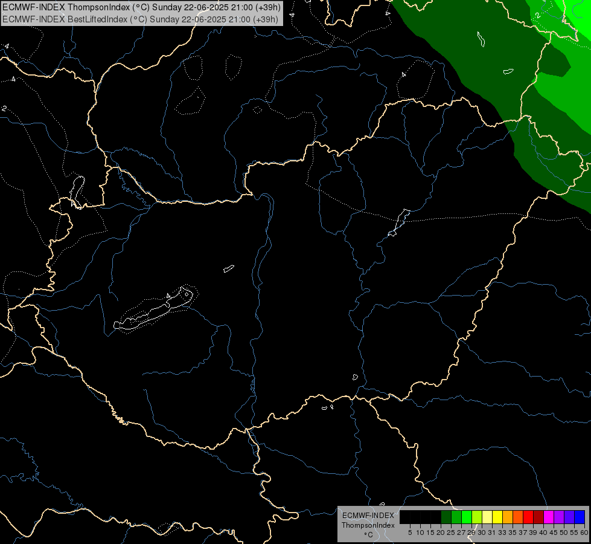The height and width of the screenshot is (544, 591).
Task: Click the medium green 25-27 legend swatch
Action: click(x=456, y=517)
